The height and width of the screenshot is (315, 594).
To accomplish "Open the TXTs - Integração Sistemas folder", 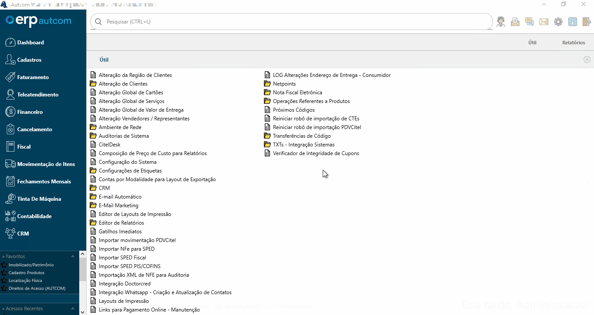I will (x=299, y=145).
